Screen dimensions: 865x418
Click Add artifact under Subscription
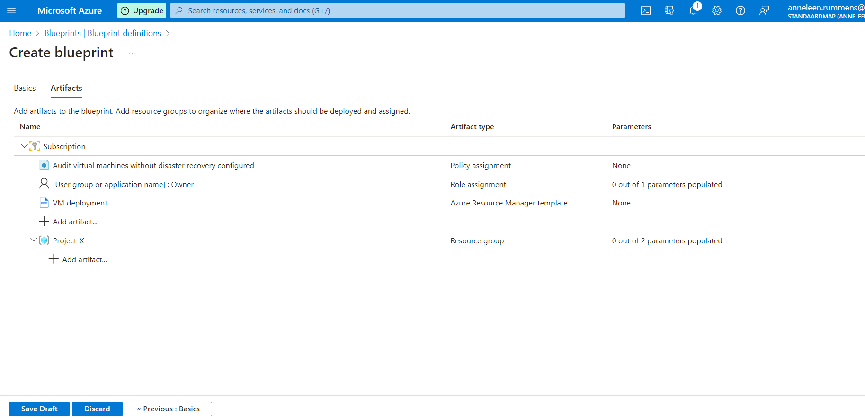(x=75, y=222)
